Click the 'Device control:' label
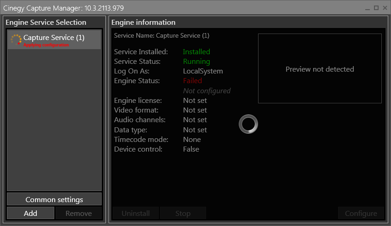The image size is (391, 226). point(138,149)
